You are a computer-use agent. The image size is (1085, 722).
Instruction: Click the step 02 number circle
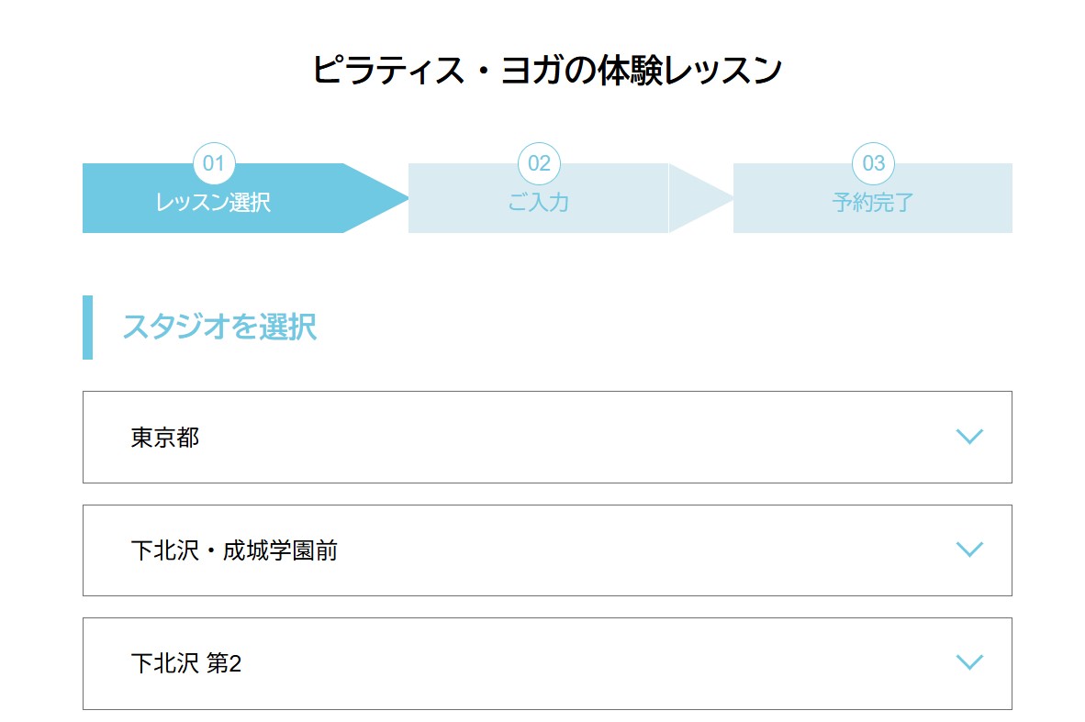click(x=539, y=163)
